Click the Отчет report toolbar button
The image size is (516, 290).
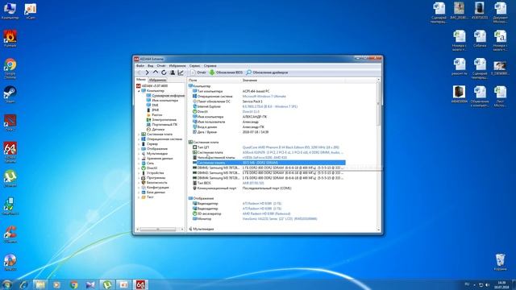pos(198,72)
